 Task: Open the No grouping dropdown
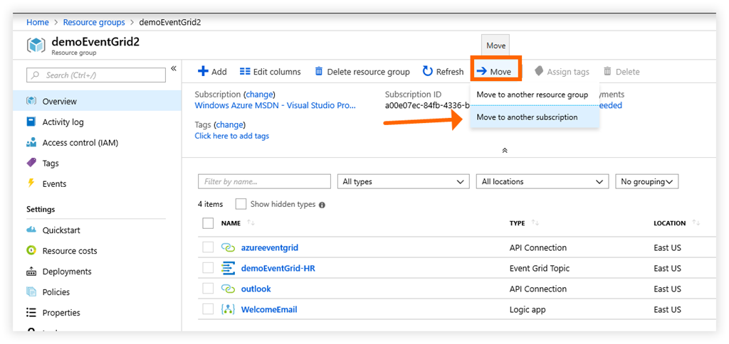point(646,182)
